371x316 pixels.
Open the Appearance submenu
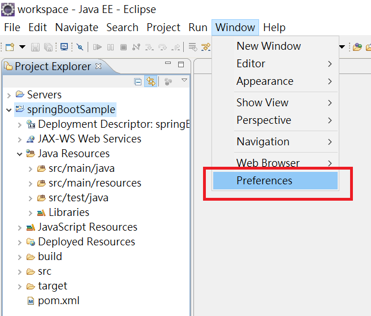tap(275, 81)
